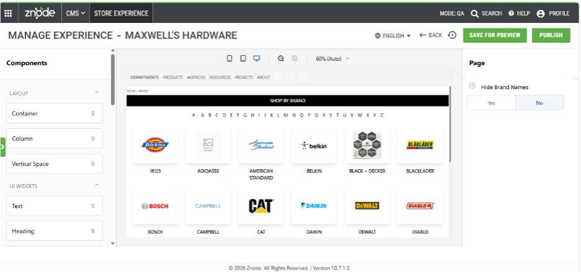Image resolution: width=581 pixels, height=272 pixels.
Task: Click the preview search magnifier icon
Action: click(291, 77)
